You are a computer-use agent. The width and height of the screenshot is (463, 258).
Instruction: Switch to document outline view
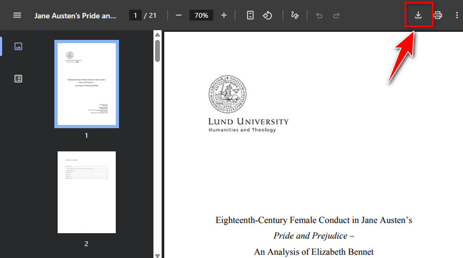(18, 79)
